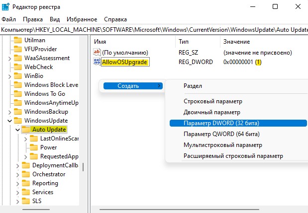
Task: Open the Файл menu
Action: coord(8,19)
